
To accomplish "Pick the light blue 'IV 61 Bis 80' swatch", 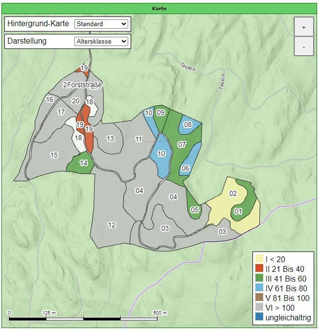I will click(x=260, y=288).
